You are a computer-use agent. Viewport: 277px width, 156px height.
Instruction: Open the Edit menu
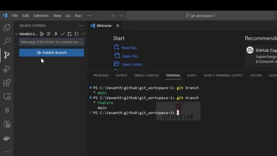click(x=26, y=16)
